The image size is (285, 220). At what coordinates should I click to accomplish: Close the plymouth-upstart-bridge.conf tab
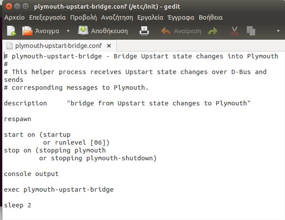pos(109,46)
